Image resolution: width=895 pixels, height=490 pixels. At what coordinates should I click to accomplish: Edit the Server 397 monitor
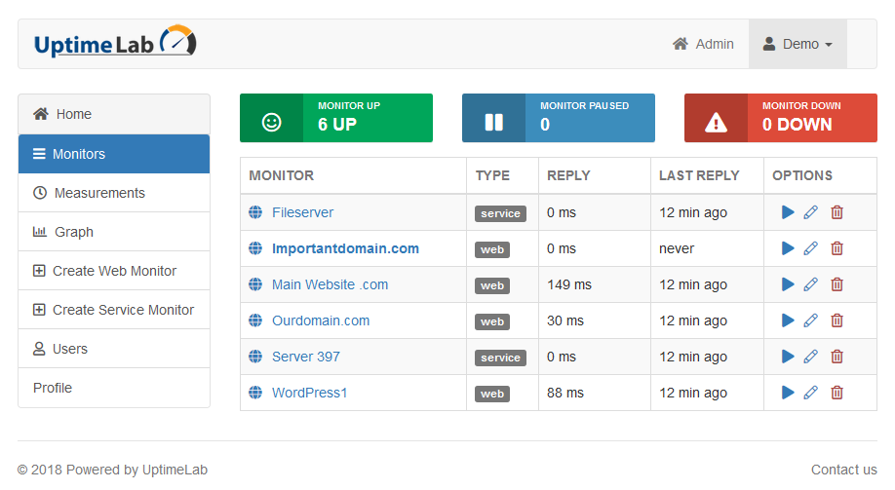coord(811,357)
